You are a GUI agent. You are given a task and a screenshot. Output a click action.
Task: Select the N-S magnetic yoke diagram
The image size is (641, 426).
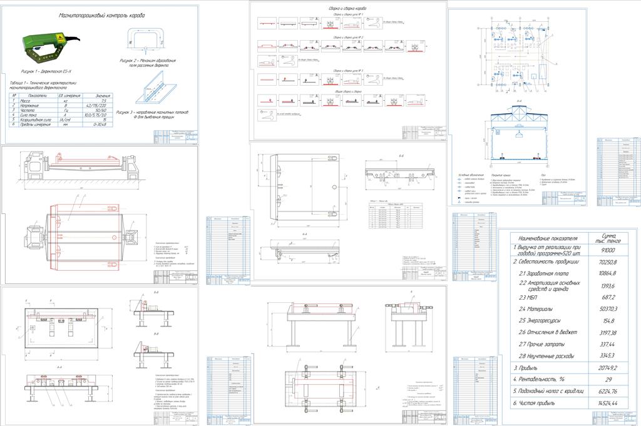click(145, 41)
